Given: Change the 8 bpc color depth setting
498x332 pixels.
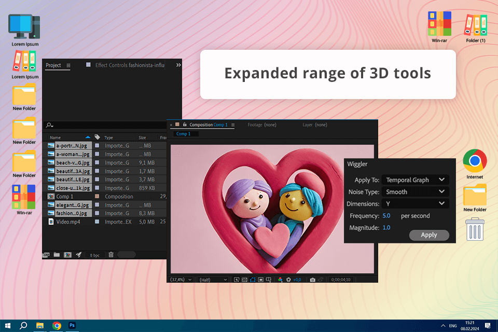Looking at the screenshot, I should 94,255.
